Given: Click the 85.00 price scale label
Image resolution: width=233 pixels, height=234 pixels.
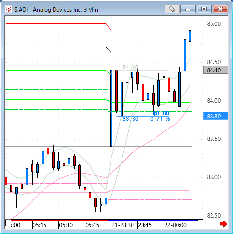Looking at the screenshot, I should coord(214,24).
